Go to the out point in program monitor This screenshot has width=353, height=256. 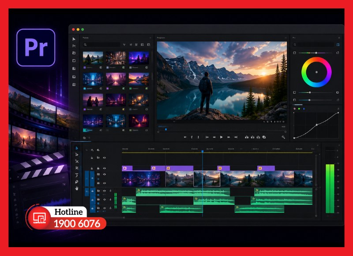pos(236,137)
